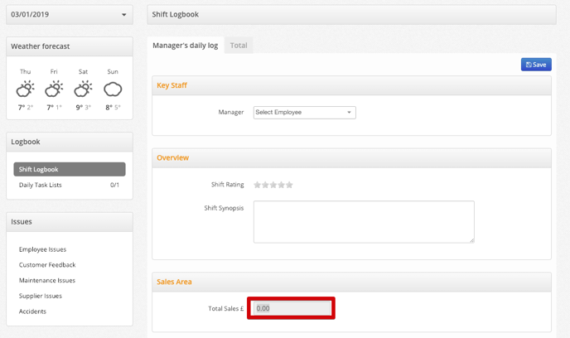The height and width of the screenshot is (338, 570).
Task: Click the Weather forecast panel title
Action: tap(41, 46)
